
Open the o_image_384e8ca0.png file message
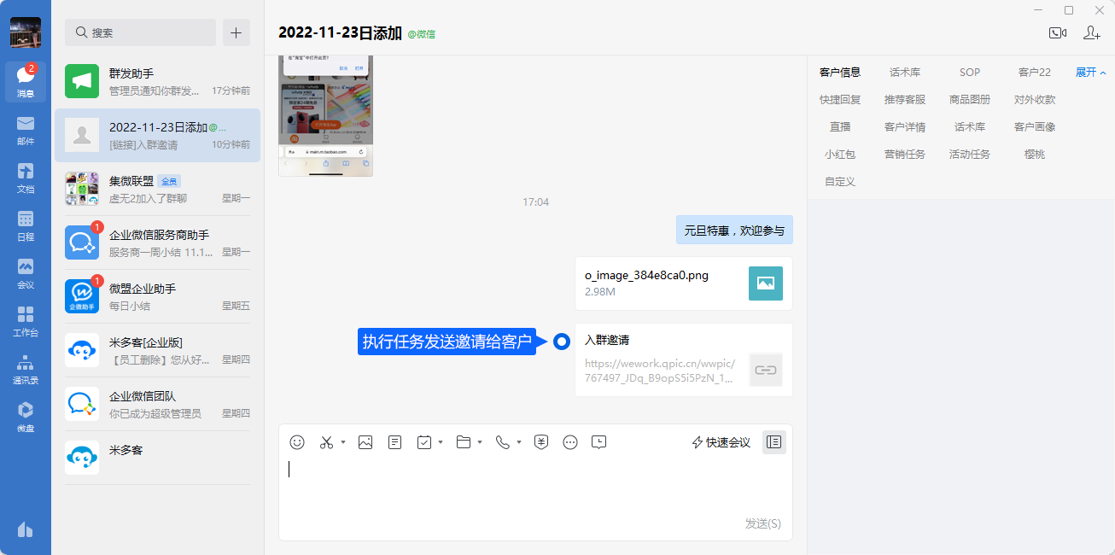[684, 283]
